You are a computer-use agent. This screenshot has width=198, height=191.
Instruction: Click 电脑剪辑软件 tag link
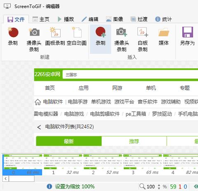coord(105,114)
